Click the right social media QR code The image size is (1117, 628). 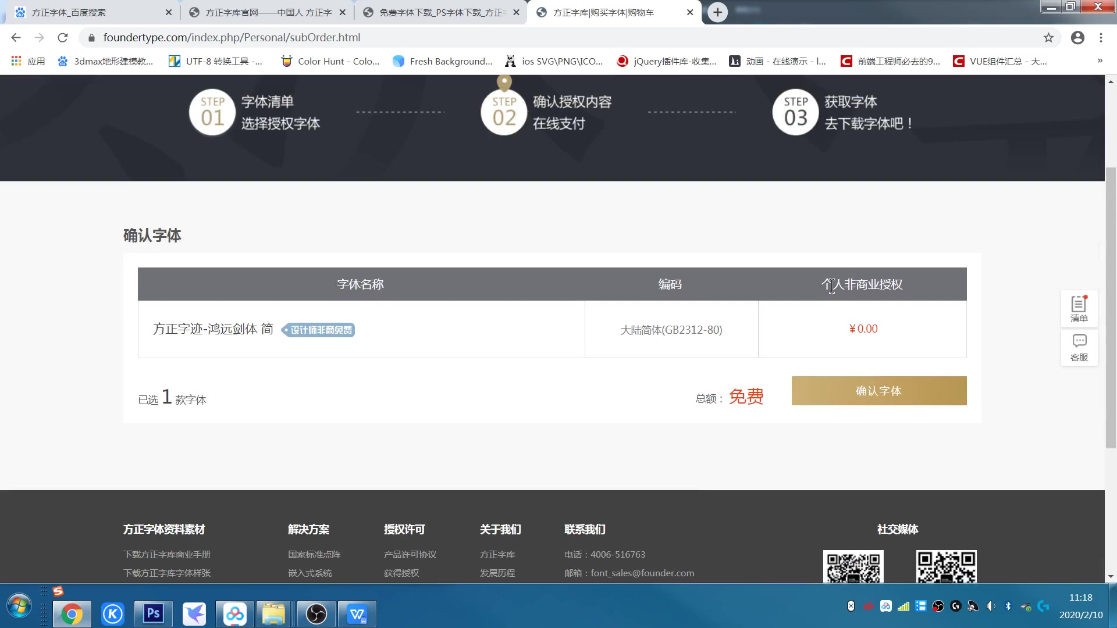[946, 566]
